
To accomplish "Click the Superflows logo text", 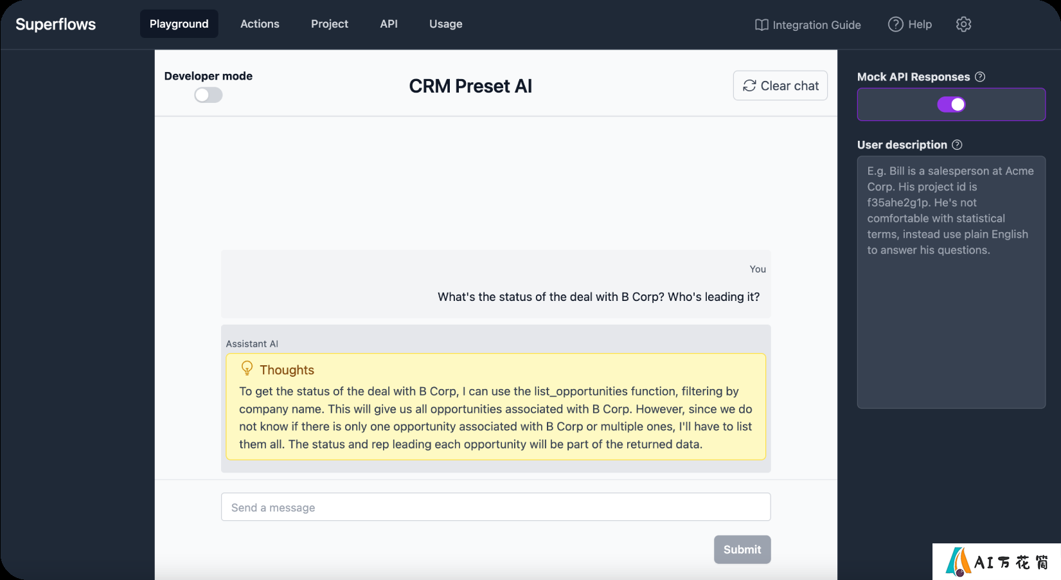I will [x=56, y=24].
